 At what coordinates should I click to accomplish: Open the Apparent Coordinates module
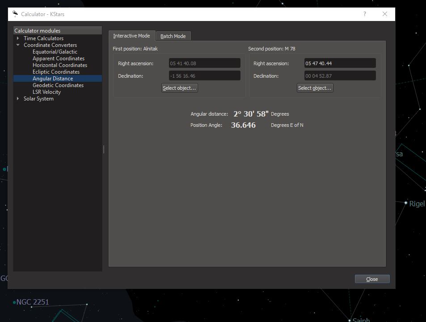(x=59, y=59)
